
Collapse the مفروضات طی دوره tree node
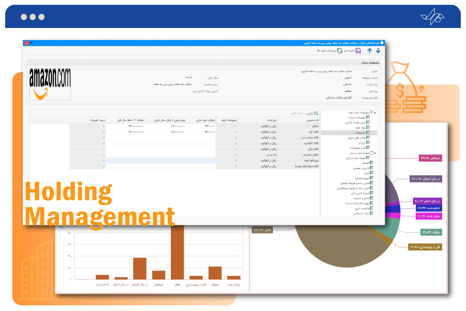click(x=375, y=112)
